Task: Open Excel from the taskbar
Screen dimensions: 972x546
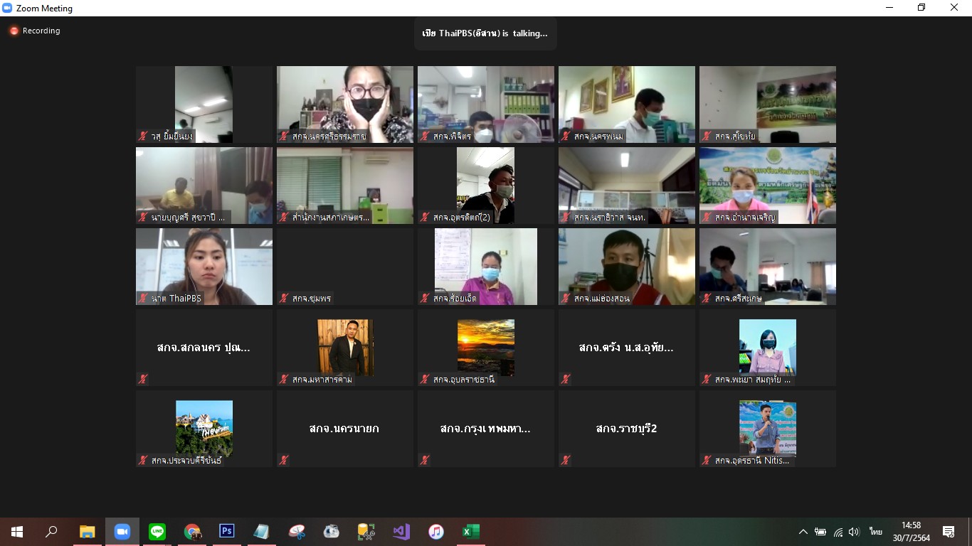Action: [471, 532]
